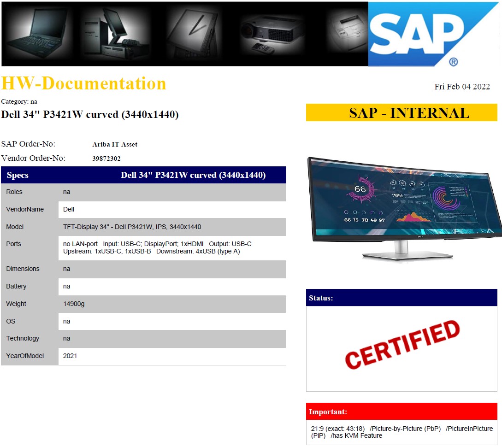The width and height of the screenshot is (502, 447).
Task: Click the Status: panel header
Action: click(402, 298)
